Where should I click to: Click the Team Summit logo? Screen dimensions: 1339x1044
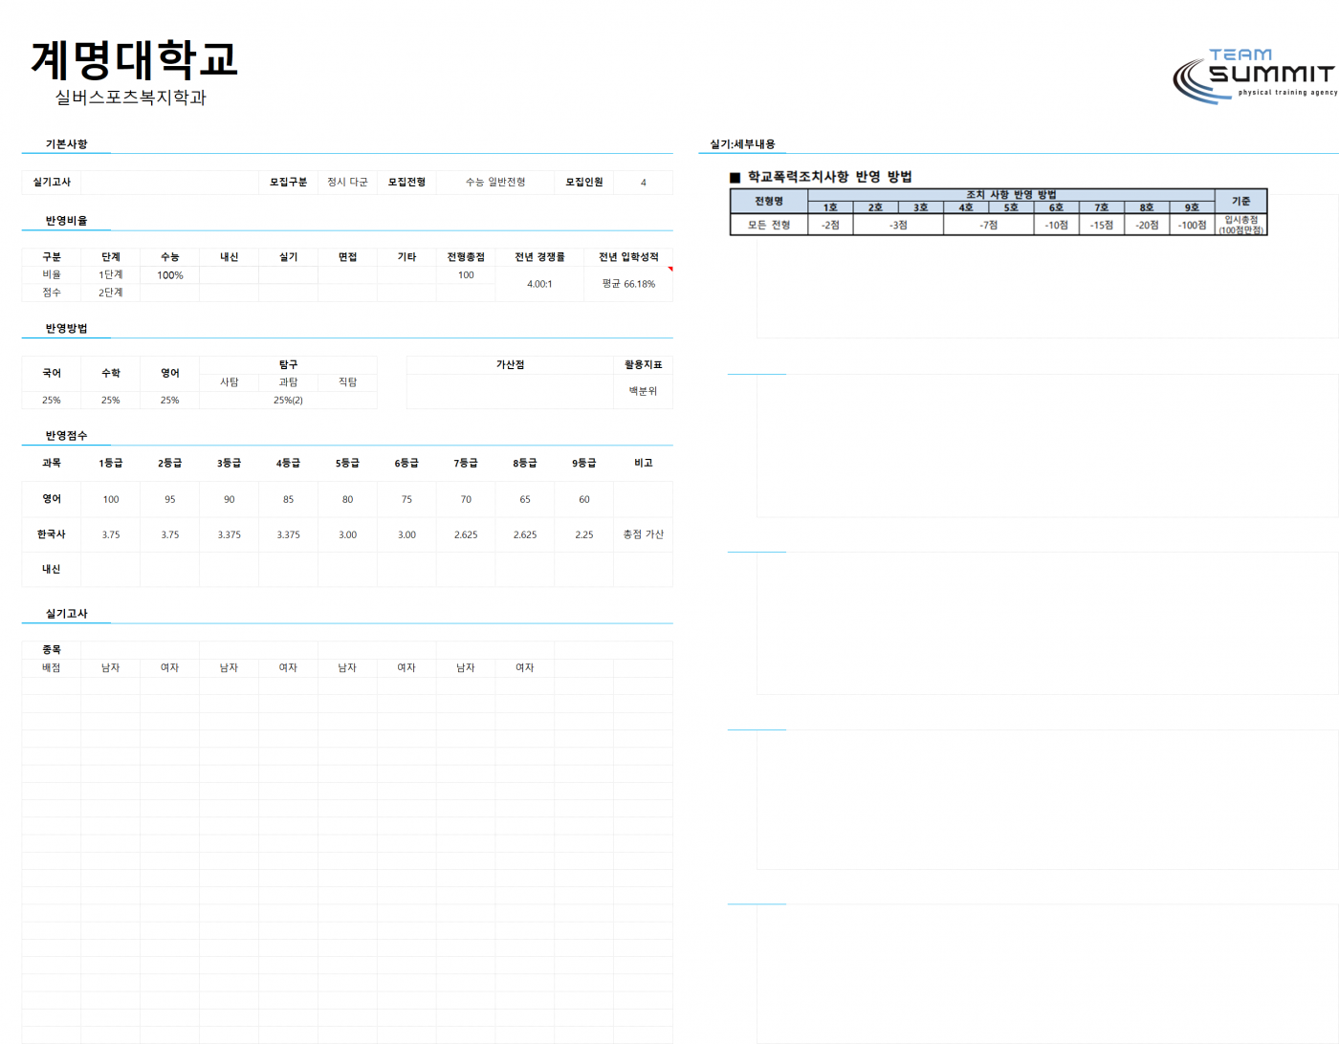coord(1255,75)
